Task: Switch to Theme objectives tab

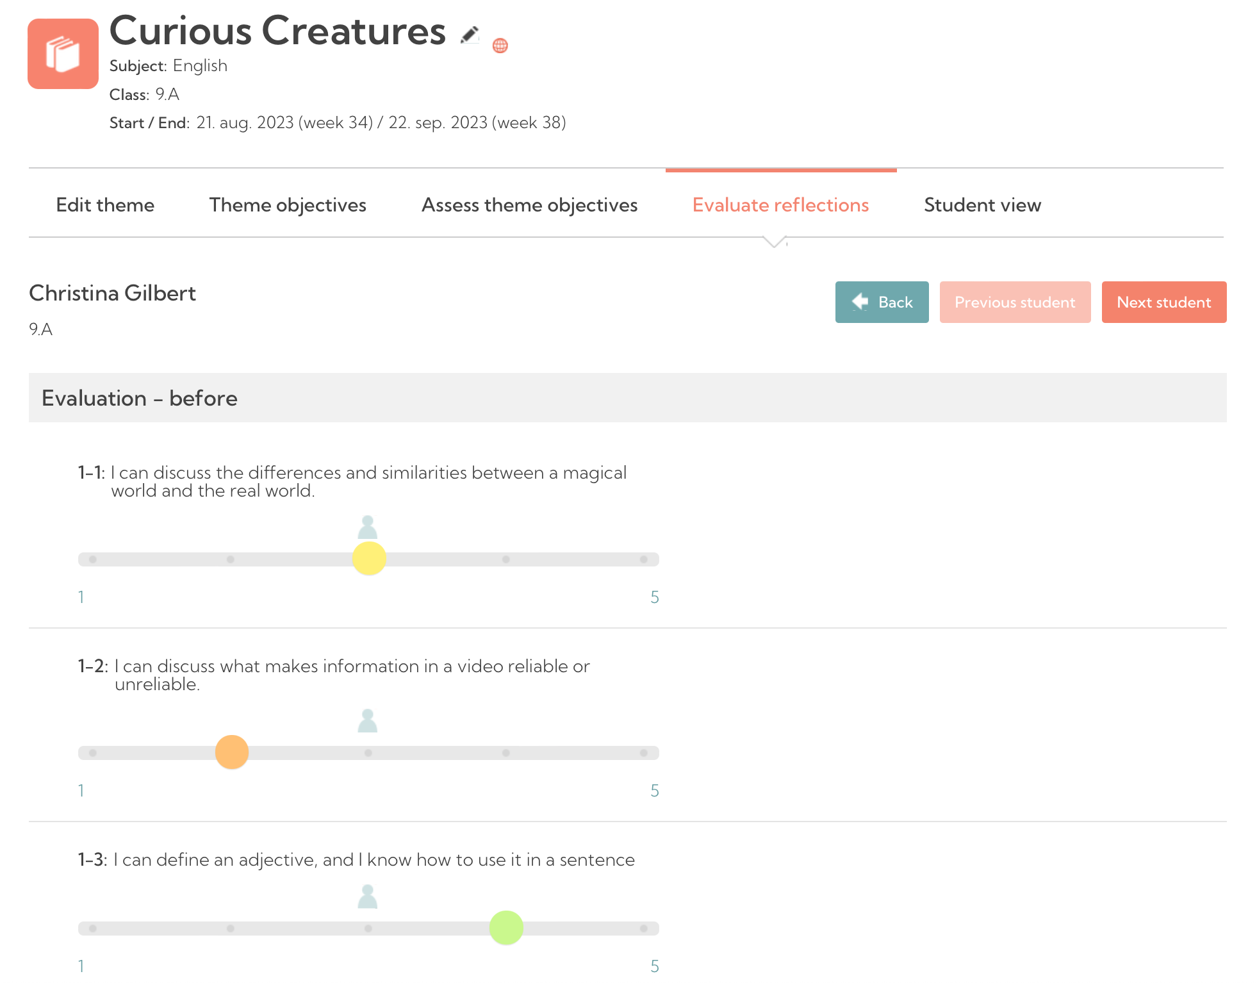Action: point(288,205)
